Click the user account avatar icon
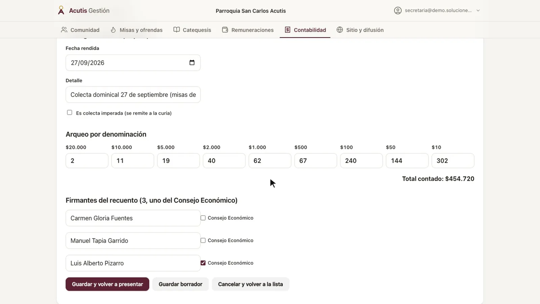 (x=398, y=10)
